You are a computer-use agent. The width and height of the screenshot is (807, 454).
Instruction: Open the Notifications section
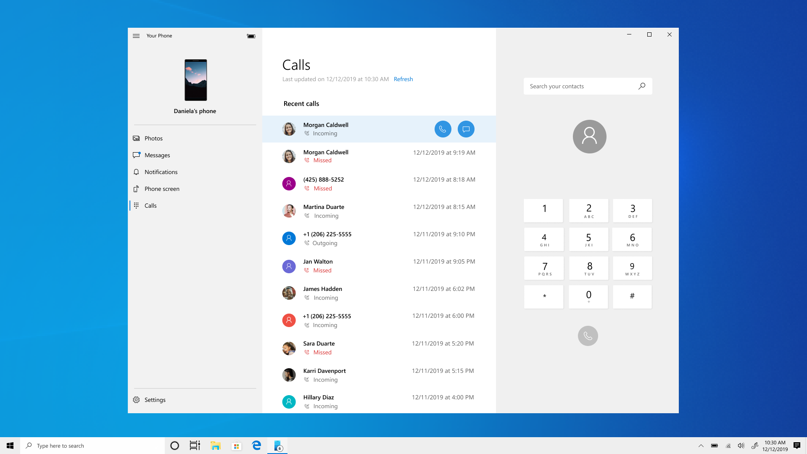pyautogui.click(x=161, y=171)
